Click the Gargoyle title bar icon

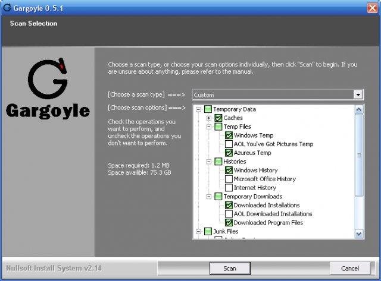tap(7, 8)
